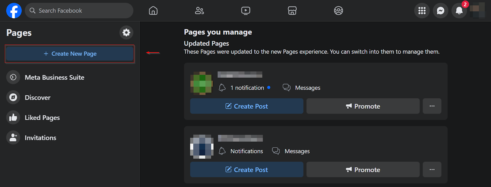491x187 pixels.
Task: Click the Liked Pages thumbs-up icon
Action: coord(13,118)
